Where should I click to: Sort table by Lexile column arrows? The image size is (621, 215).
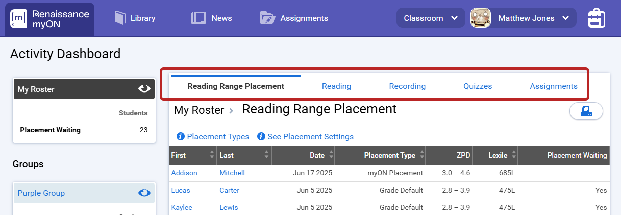point(514,155)
